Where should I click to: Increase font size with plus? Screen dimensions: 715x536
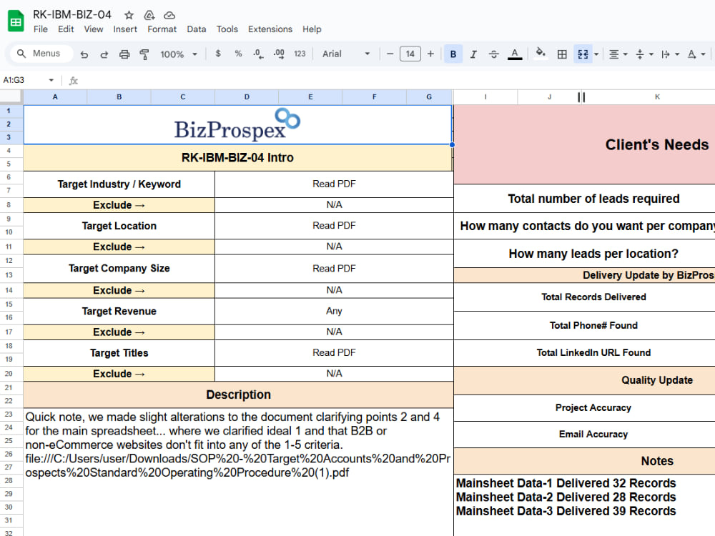(430, 54)
